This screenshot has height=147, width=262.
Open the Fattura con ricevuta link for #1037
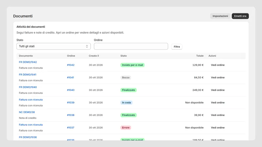click(31, 124)
